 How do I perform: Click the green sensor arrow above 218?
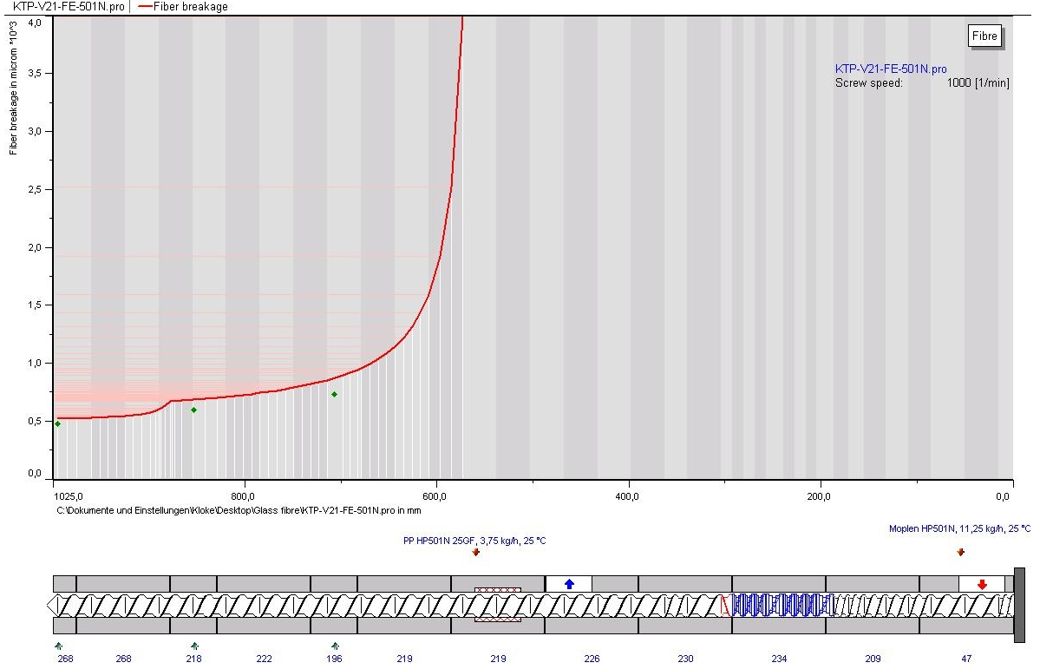(x=194, y=646)
